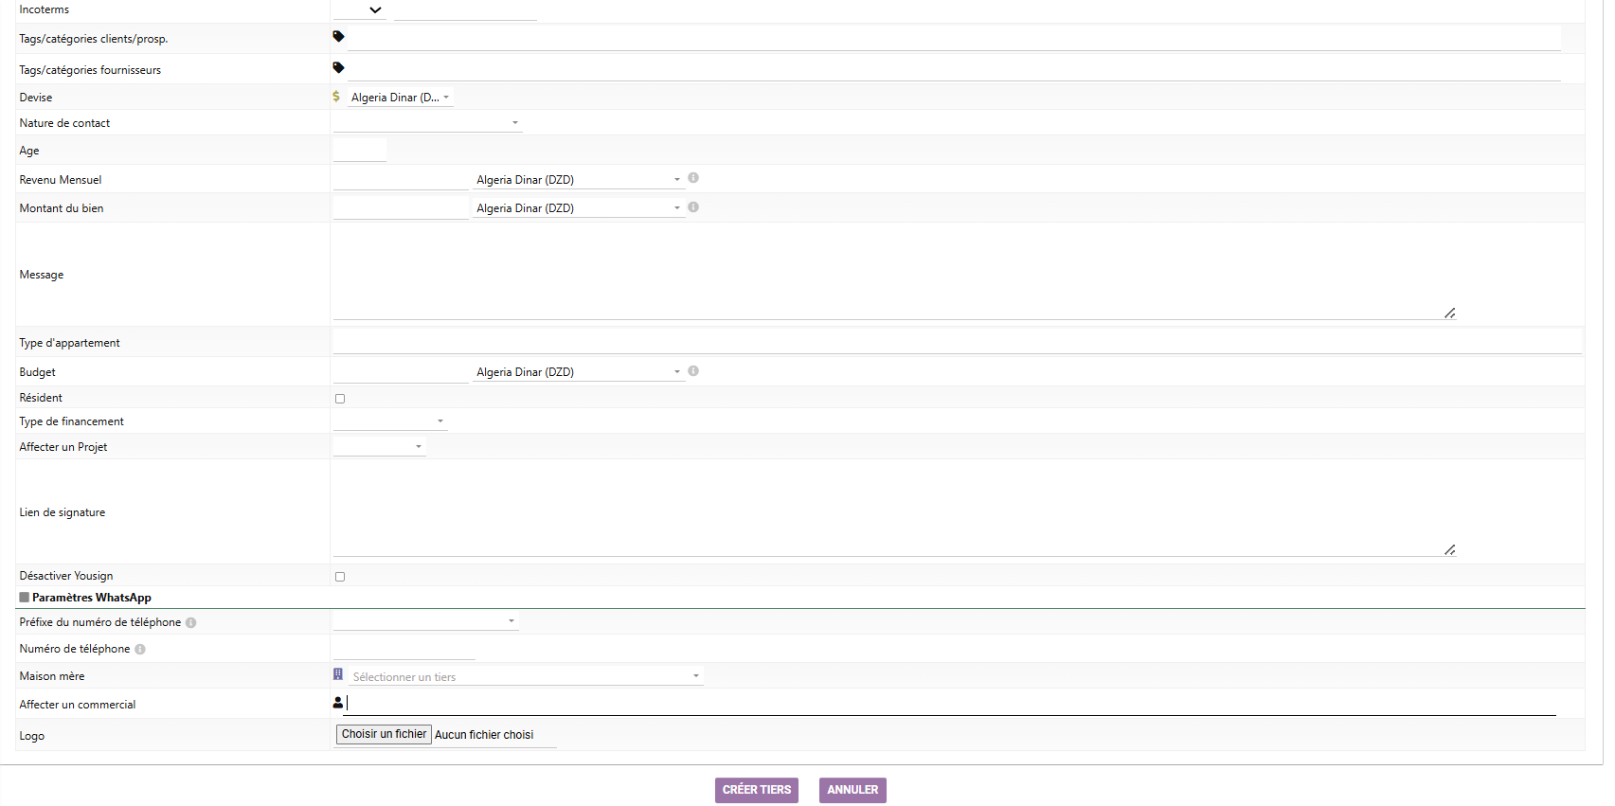This screenshot has width=1615, height=806.
Task: Expand the Nature de contact dropdown
Action: tap(427, 123)
